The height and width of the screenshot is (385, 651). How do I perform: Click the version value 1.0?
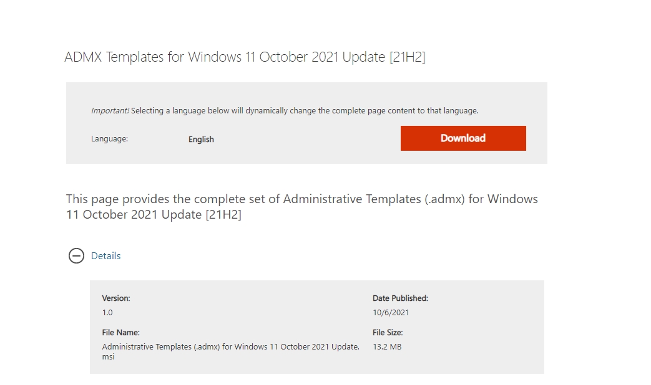click(x=107, y=313)
